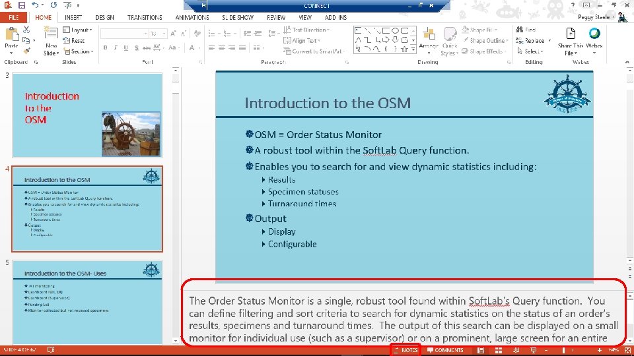This screenshot has height=356, width=634.
Task: Switch to the TRANSITIONS tab
Action: coord(145,17)
